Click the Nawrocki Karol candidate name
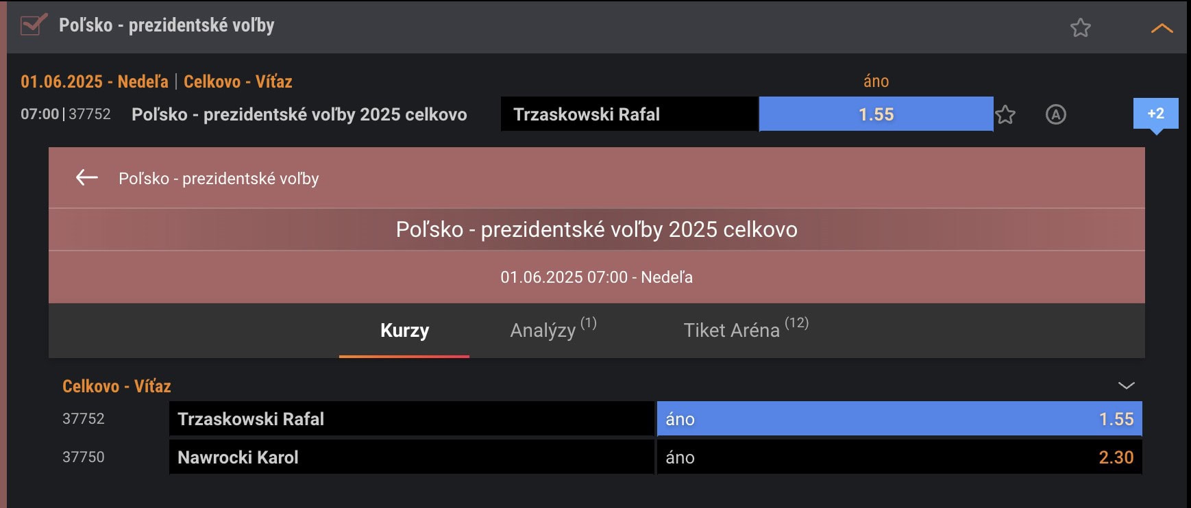 pos(238,457)
